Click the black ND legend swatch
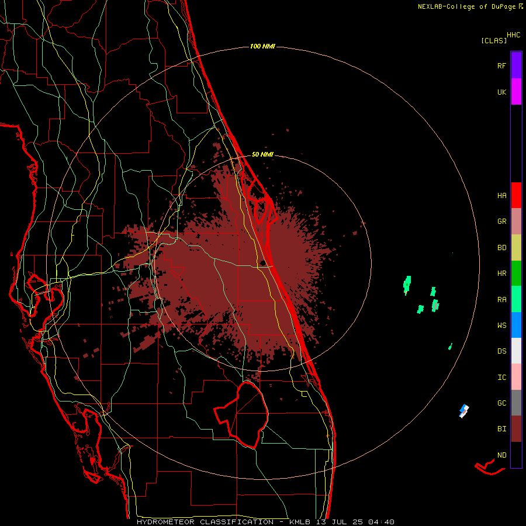This screenshot has height=526, width=526. click(516, 455)
